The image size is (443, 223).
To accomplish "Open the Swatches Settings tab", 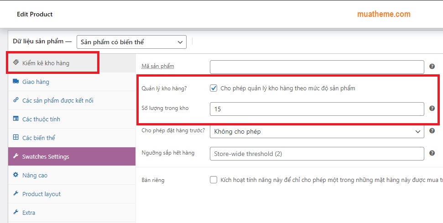I will [x=46, y=156].
